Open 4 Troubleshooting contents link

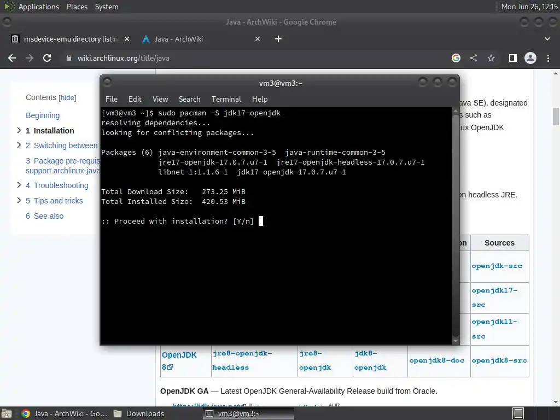[57, 185]
